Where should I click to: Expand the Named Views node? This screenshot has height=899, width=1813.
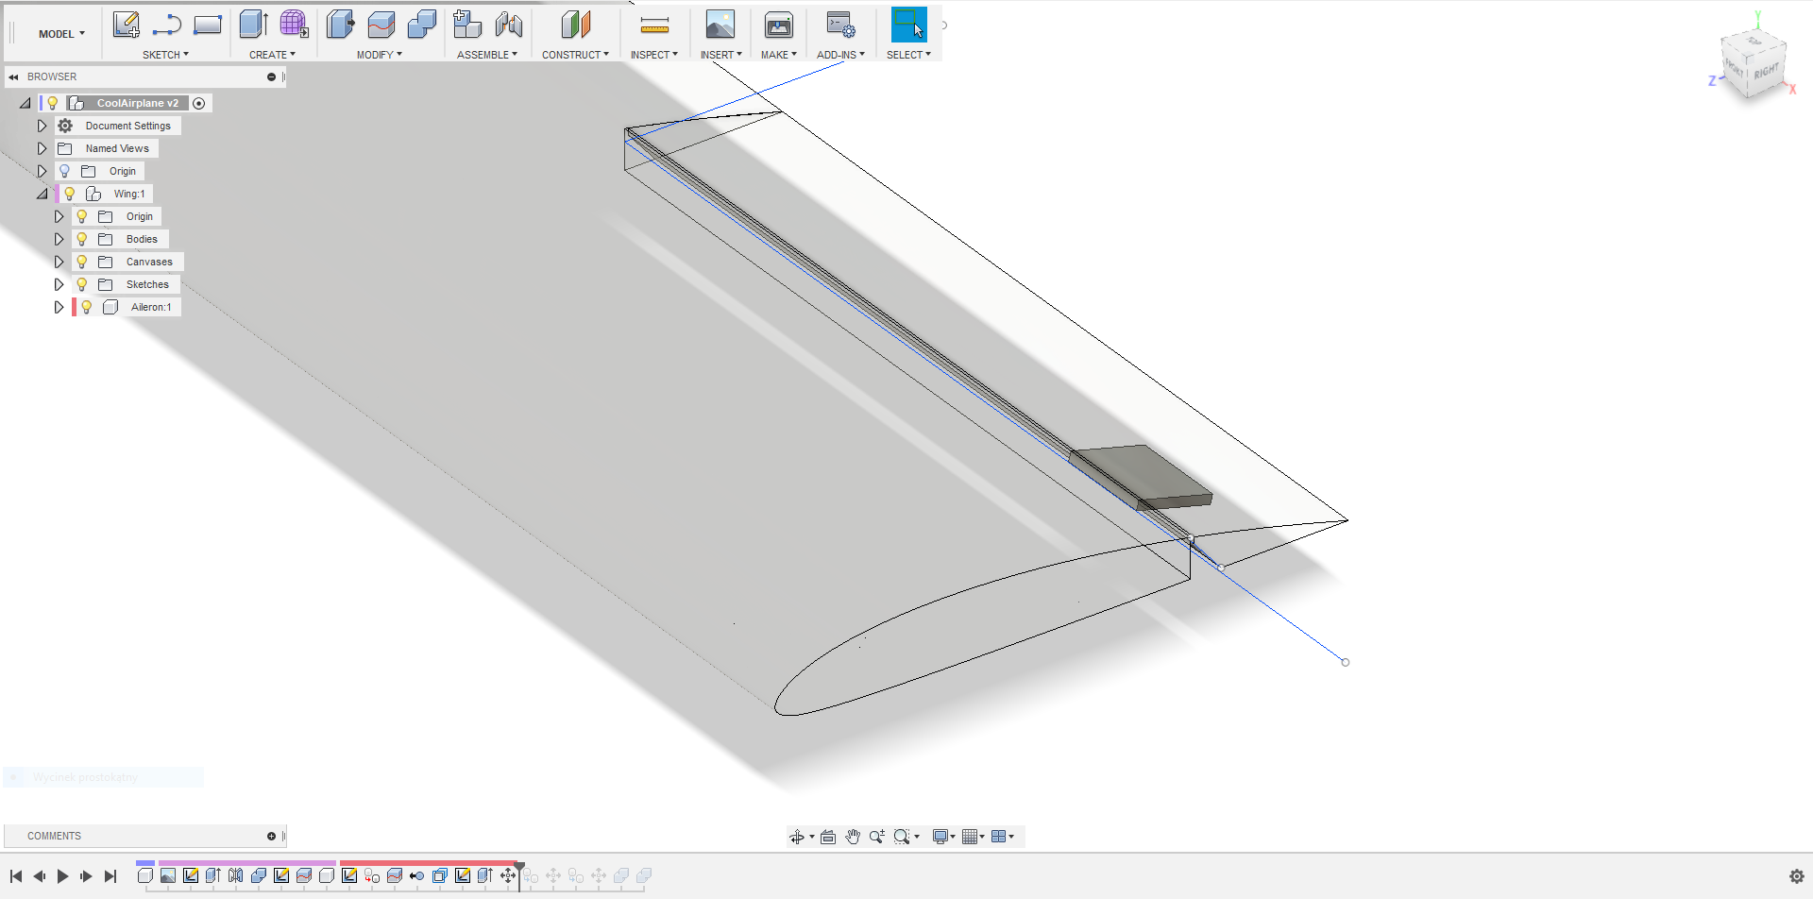(x=42, y=148)
